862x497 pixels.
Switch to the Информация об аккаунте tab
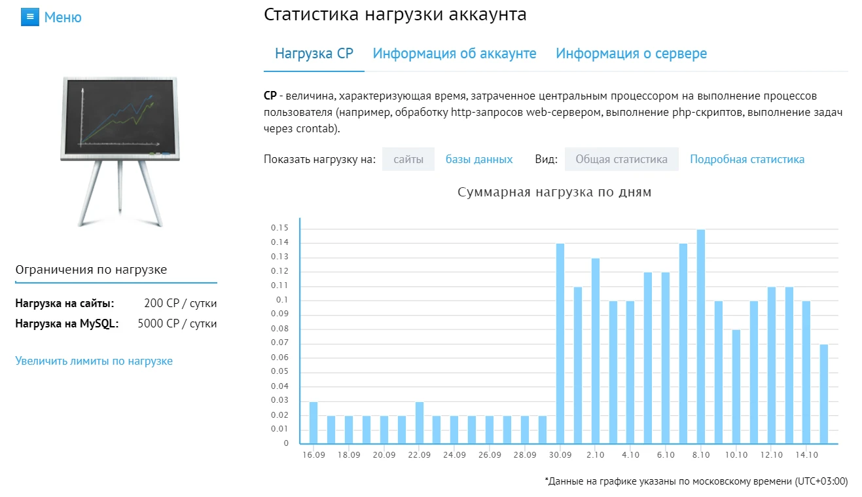pos(454,53)
